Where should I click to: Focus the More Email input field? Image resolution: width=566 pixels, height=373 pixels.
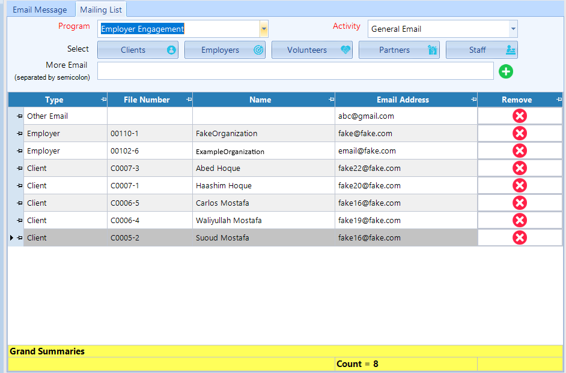click(x=295, y=71)
